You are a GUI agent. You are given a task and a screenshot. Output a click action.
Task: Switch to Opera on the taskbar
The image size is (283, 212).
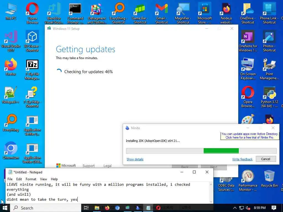tap(158, 208)
